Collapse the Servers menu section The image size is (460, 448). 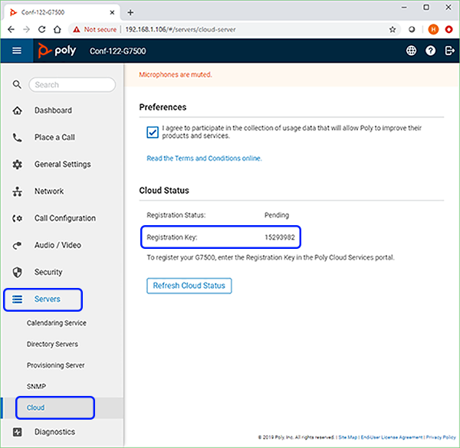(x=47, y=299)
